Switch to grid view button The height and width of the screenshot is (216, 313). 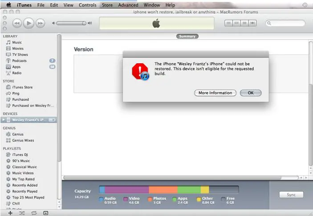pyautogui.click(x=244, y=23)
